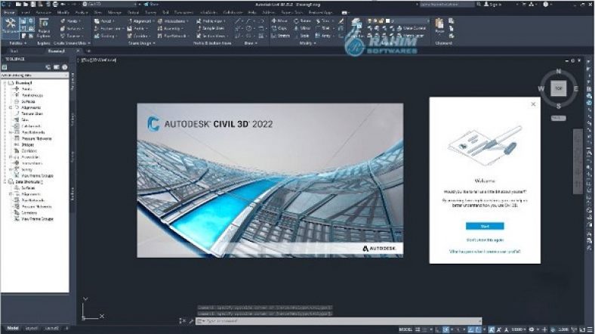Click the Paste button in Clipboard
Image resolution: width=595 pixels, height=334 pixels.
point(439,26)
